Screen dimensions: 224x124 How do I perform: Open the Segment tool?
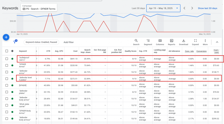(x=148, y=42)
